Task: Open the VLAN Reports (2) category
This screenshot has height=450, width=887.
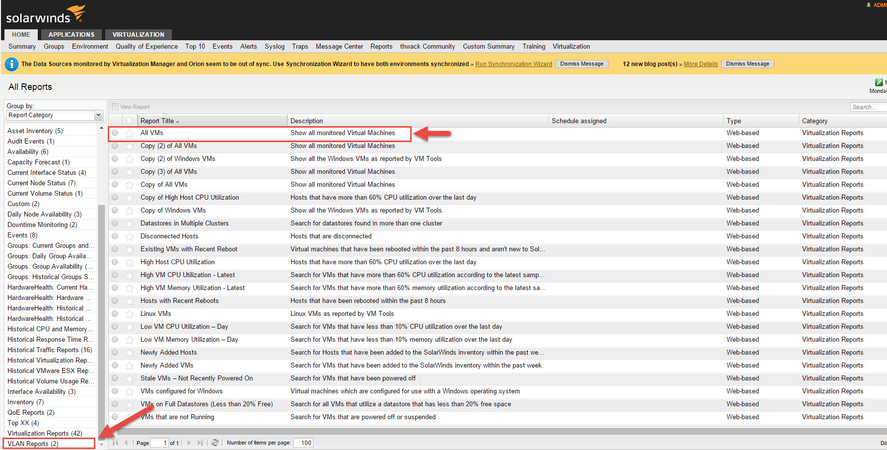Action: pos(33,444)
